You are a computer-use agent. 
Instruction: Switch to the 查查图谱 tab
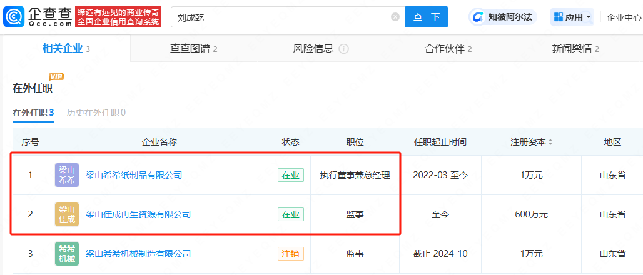(193, 49)
